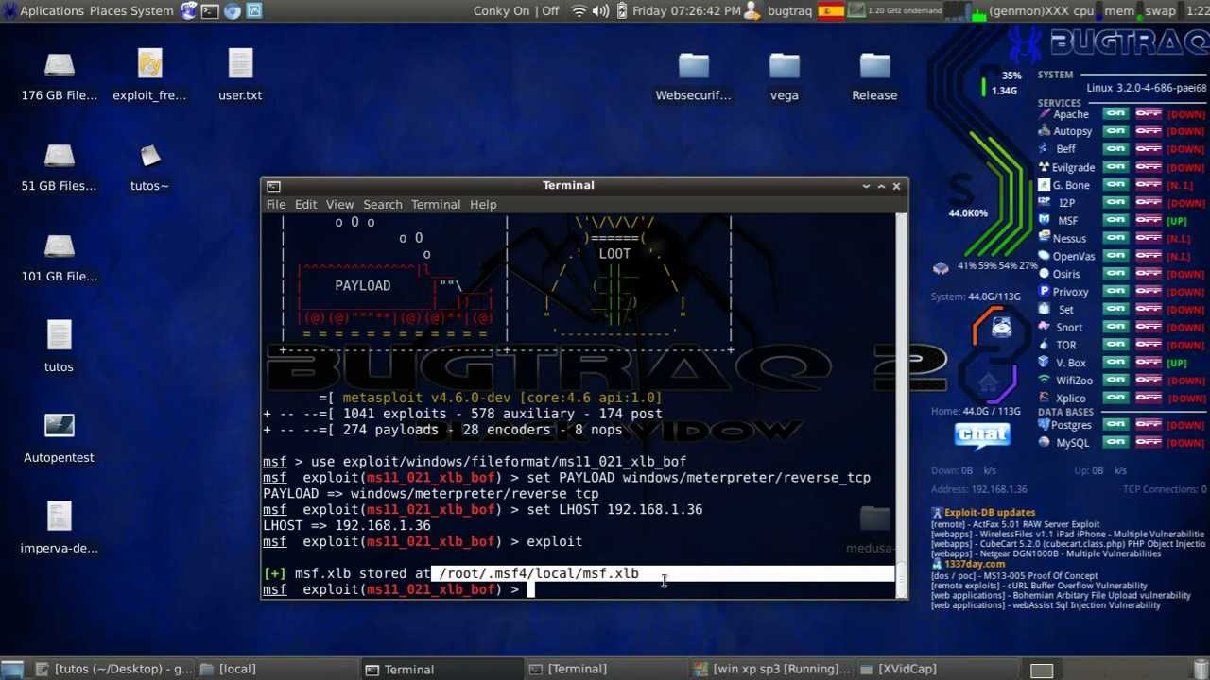
Task: Open the tutos~ backup file icon
Action: (x=149, y=155)
